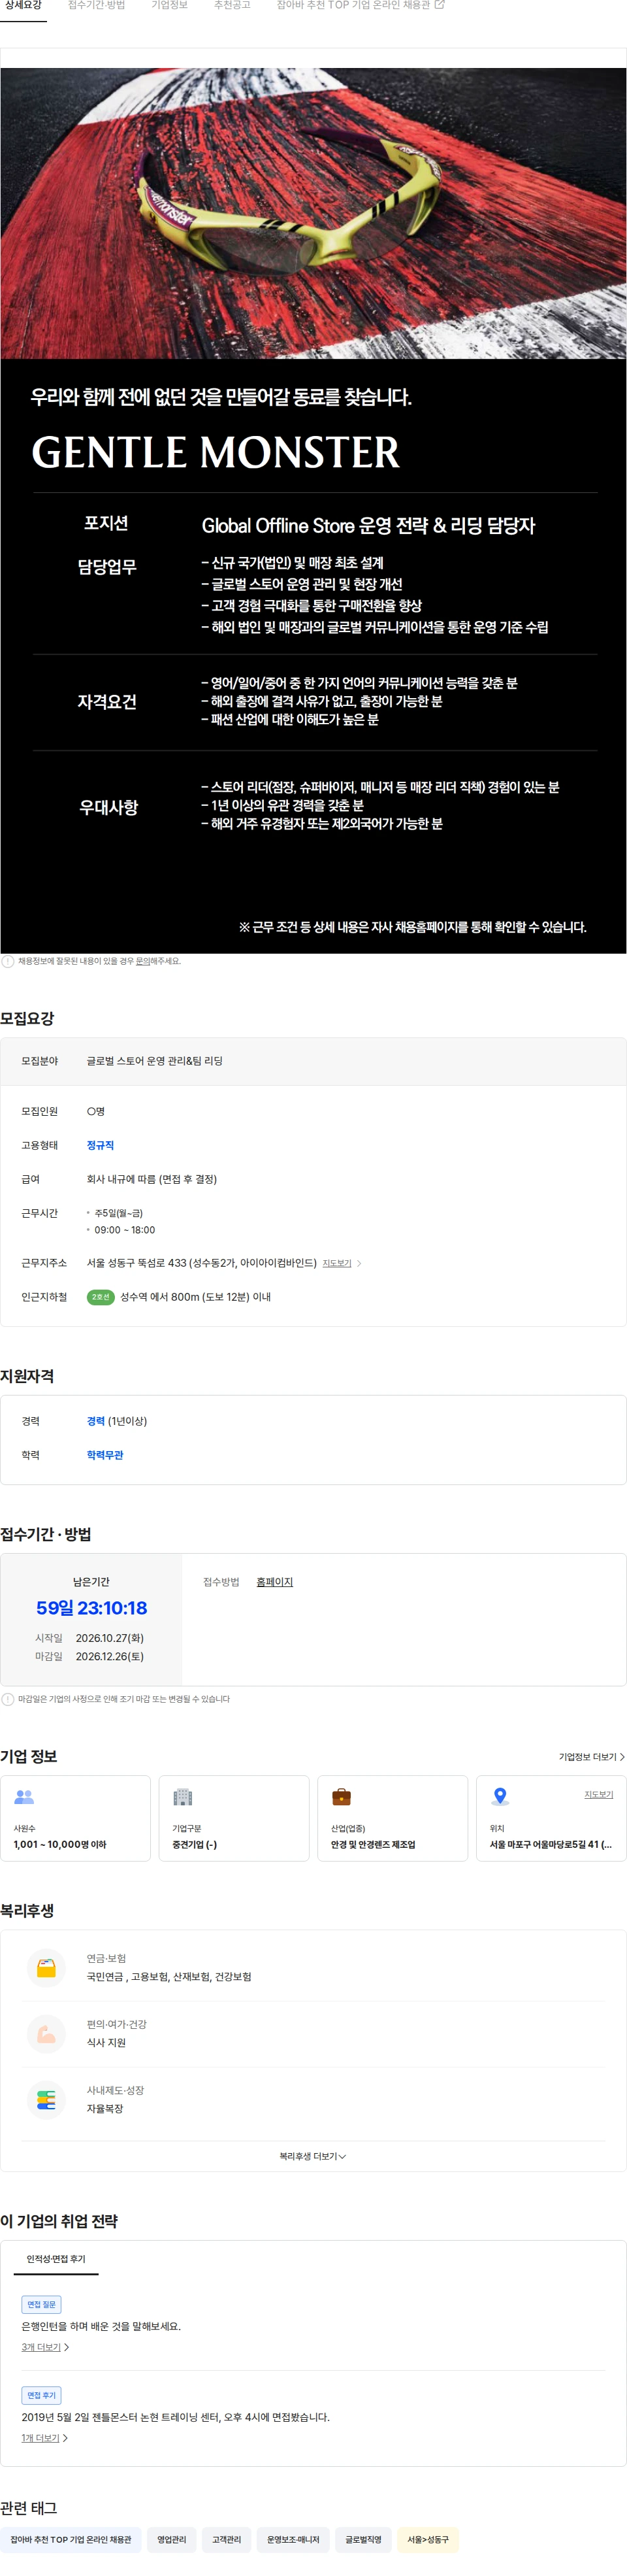Expand 복리후생 더보기
Image resolution: width=627 pixels, height=2576 pixels.
pos(313,2157)
